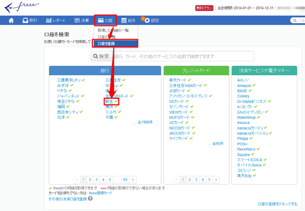Open the freee提携カード link

tap(100, 193)
